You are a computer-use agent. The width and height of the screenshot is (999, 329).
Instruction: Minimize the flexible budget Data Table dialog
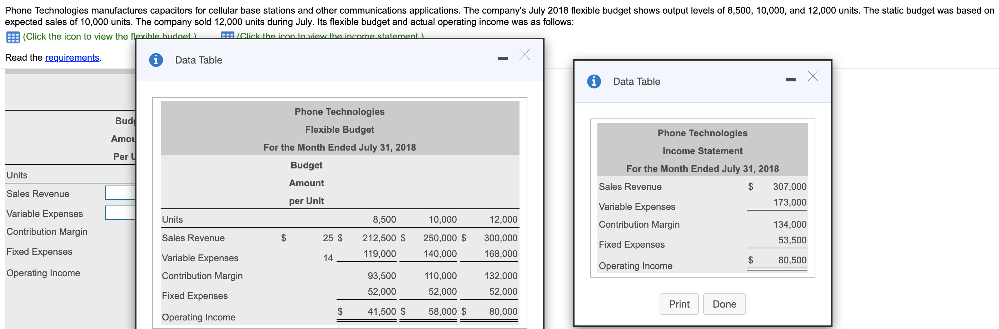[x=503, y=59]
